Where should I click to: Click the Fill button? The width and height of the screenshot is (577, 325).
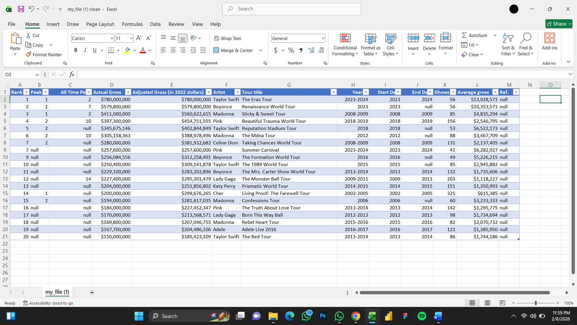(469, 45)
